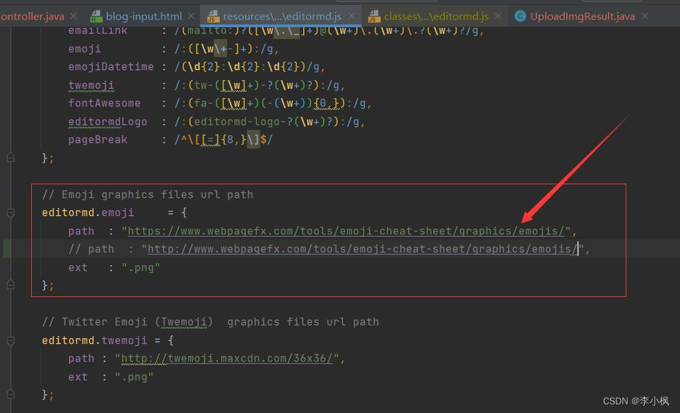The height and width of the screenshot is (413, 680).
Task: Click the emoji regex property name
Action: 85,48
